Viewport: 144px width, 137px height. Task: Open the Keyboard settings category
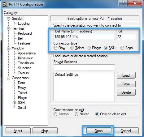point(25,33)
